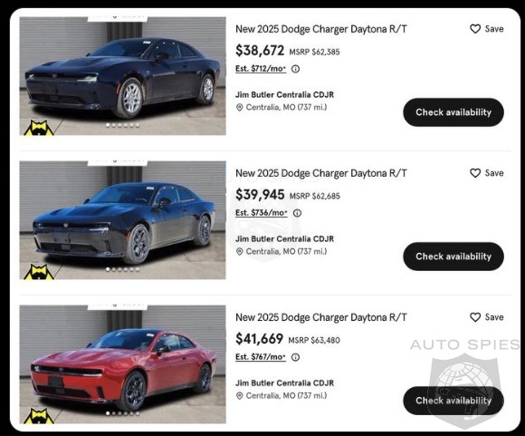The width and height of the screenshot is (525, 436).
Task: Toggle heart save on $41,669 red Charger
Action: click(x=475, y=317)
